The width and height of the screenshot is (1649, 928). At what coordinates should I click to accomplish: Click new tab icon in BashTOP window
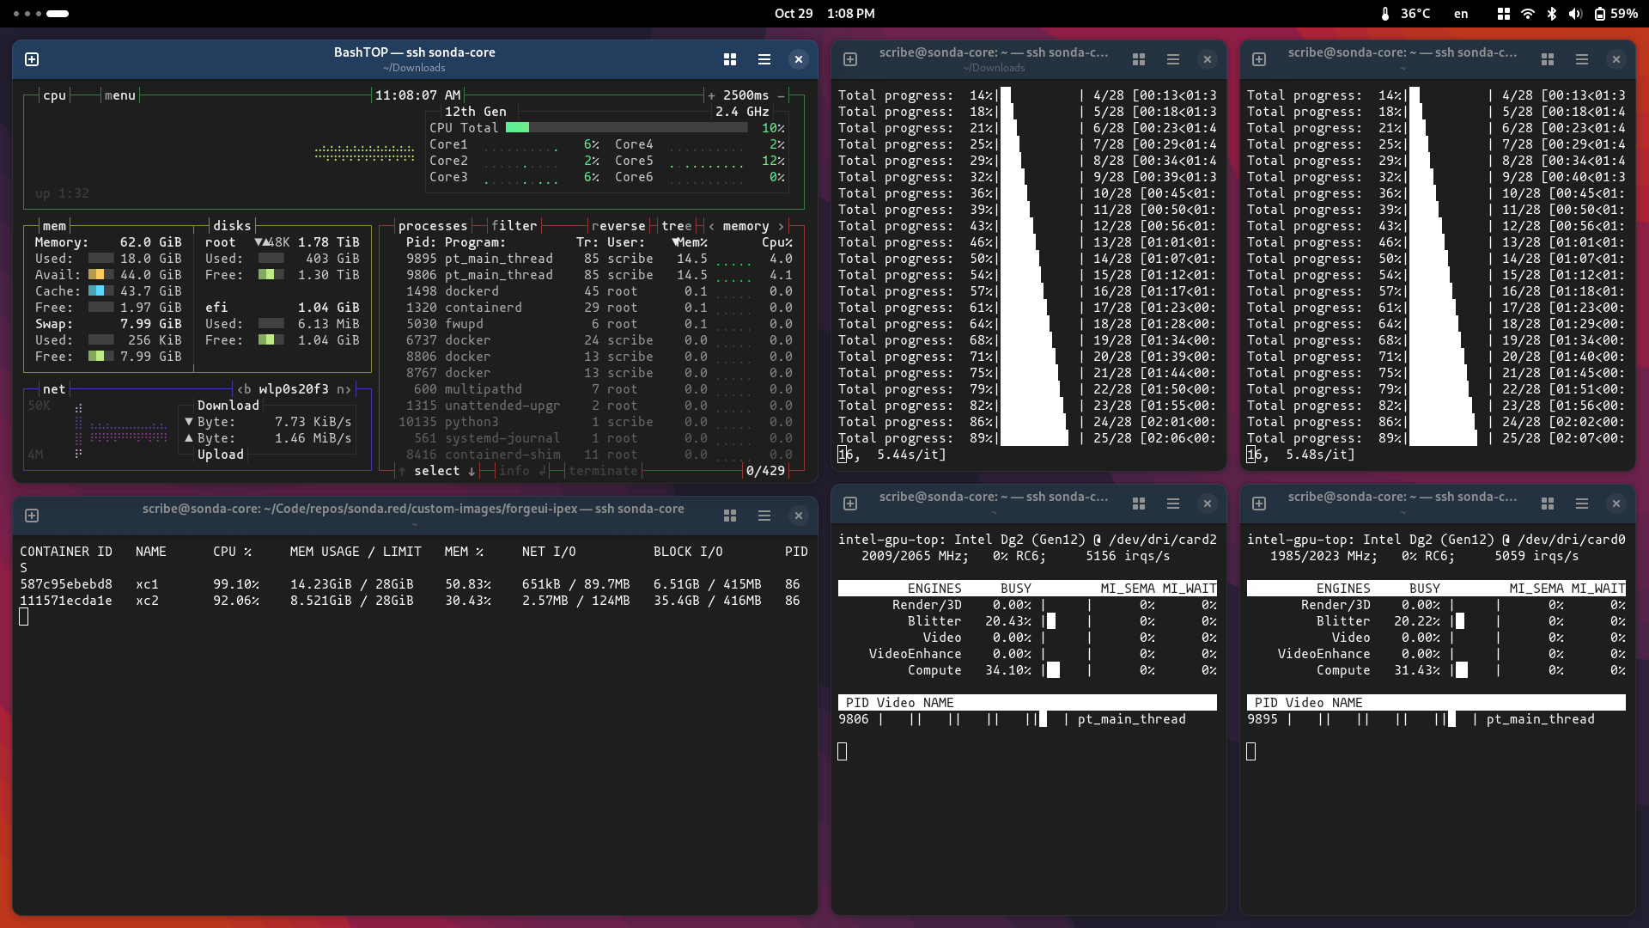[32, 59]
